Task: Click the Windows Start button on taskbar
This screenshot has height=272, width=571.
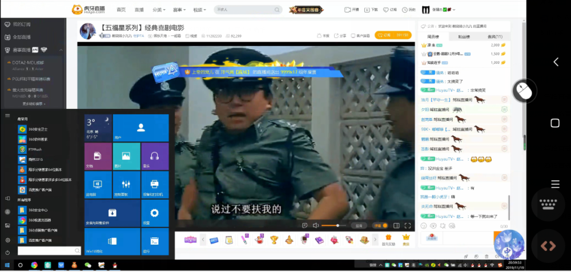Action: pos(6,265)
